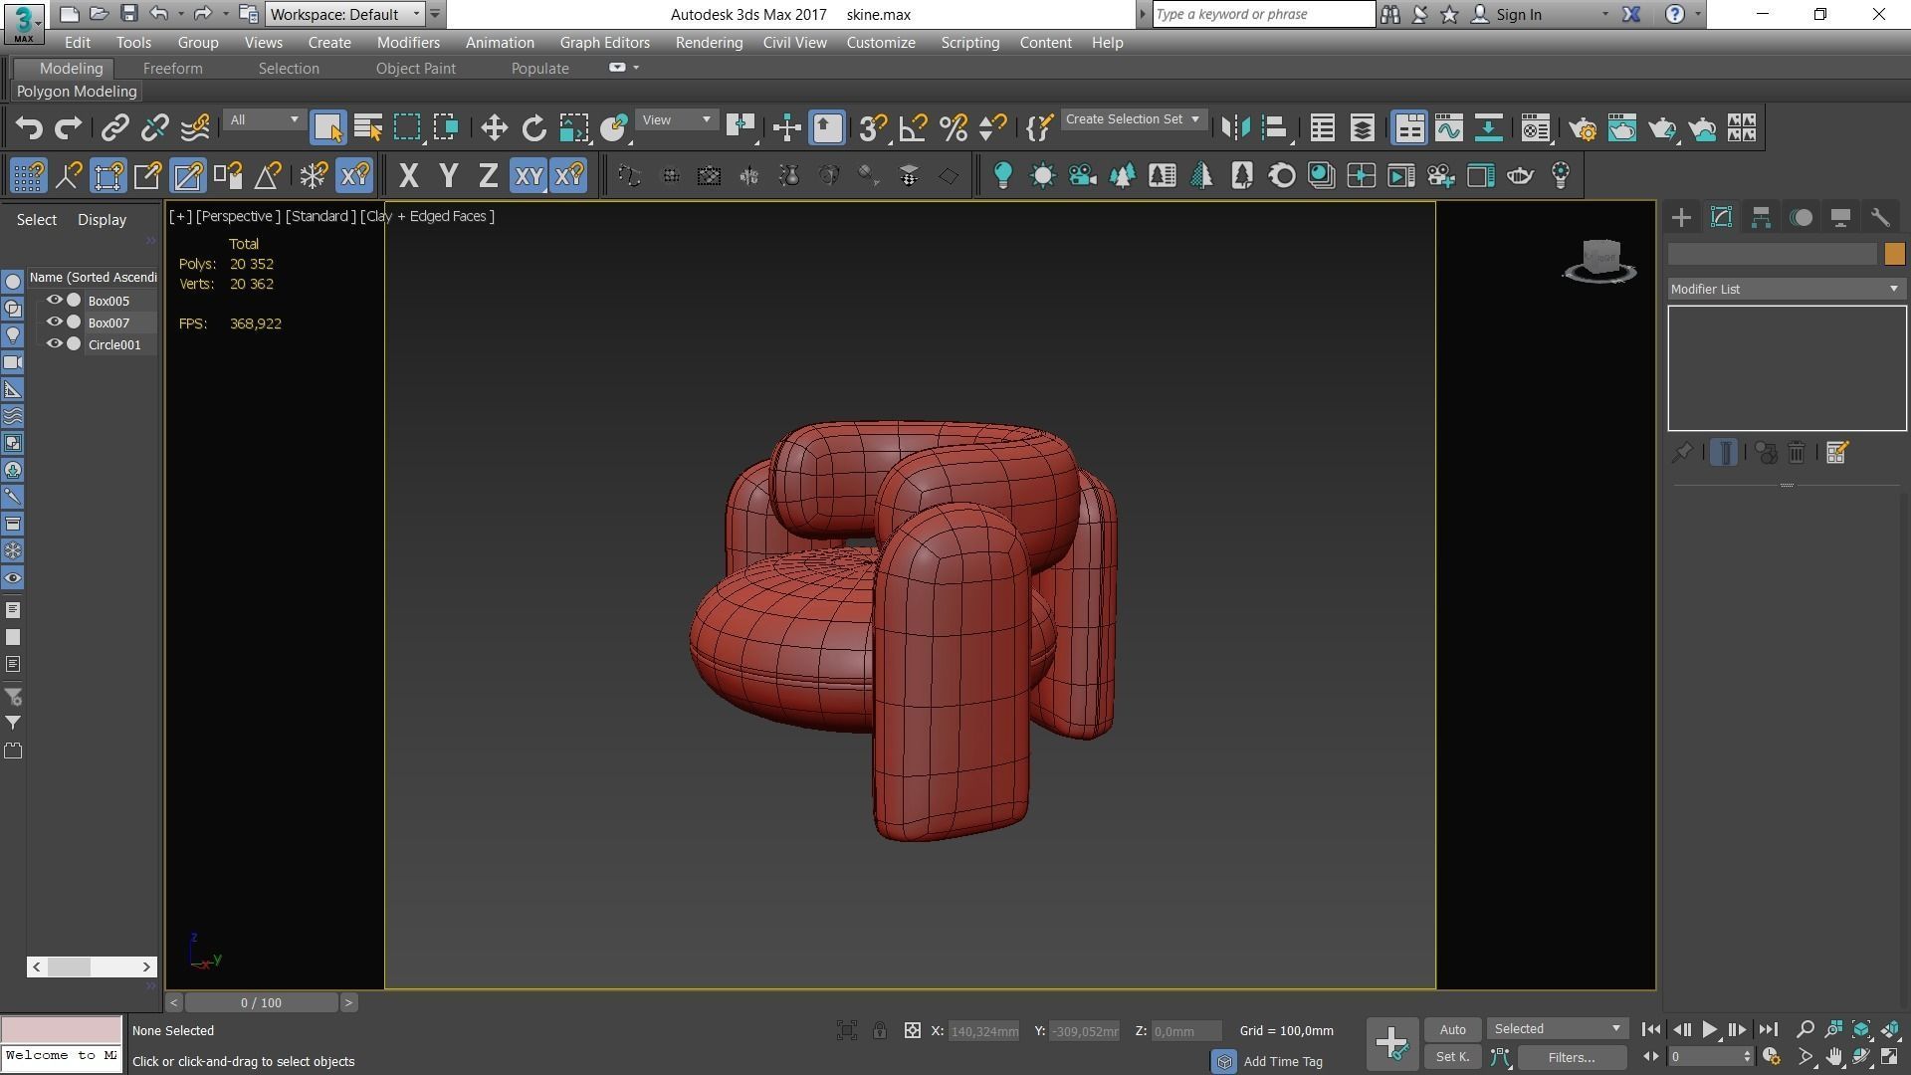Click Configure Modifier Sets icon
This screenshot has height=1075, width=1911.
pos(1837,453)
